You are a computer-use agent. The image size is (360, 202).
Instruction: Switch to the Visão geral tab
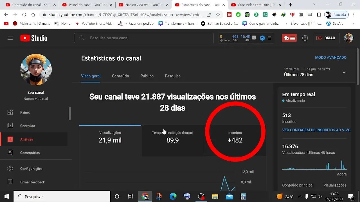[x=91, y=76]
